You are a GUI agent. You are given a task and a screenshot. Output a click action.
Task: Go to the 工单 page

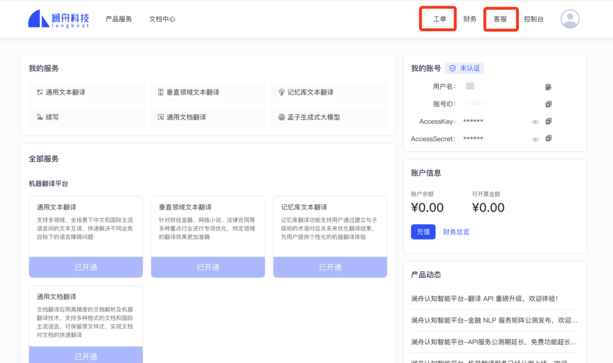click(439, 19)
